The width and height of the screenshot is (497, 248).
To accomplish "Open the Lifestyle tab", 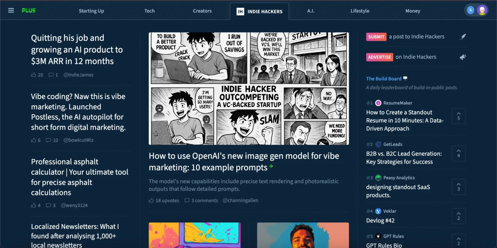I will point(360,11).
